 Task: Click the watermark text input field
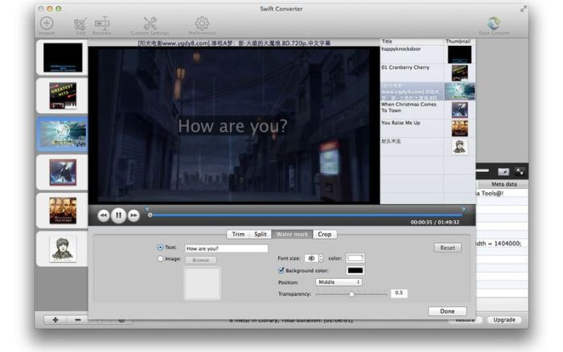[x=226, y=248]
